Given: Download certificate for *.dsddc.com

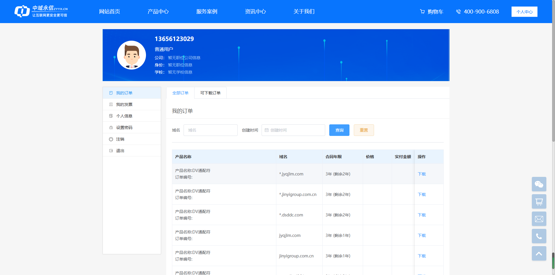Looking at the screenshot, I should point(421,215).
